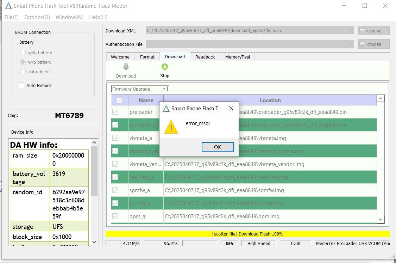Click choose button for Download-XML
This screenshot has width=396, height=263.
[373, 31]
